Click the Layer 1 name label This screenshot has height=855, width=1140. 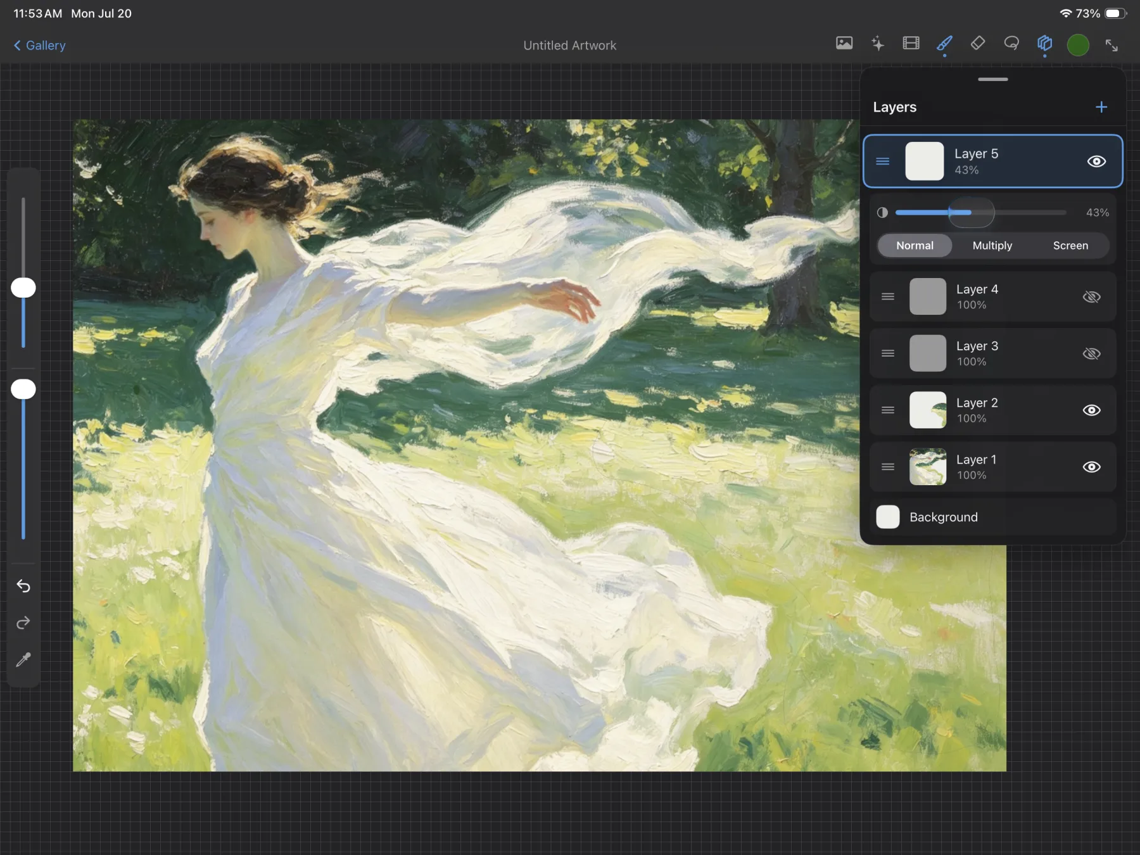(x=976, y=460)
